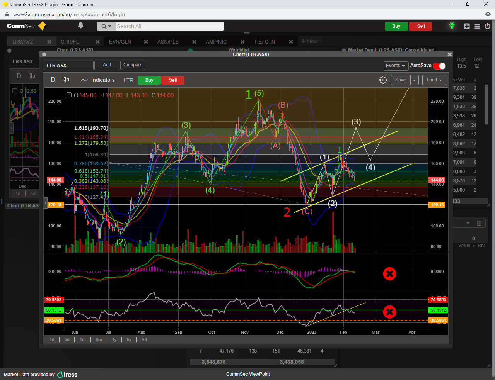Viewport: 495px width, 380px height.
Task: Click the green lightbulb status icon
Action: 452,25
